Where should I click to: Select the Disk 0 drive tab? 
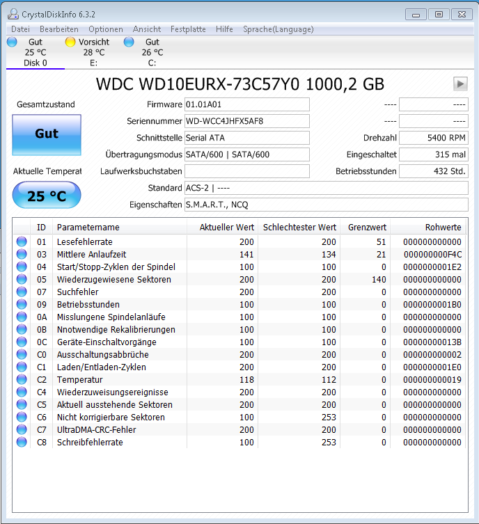[35, 52]
